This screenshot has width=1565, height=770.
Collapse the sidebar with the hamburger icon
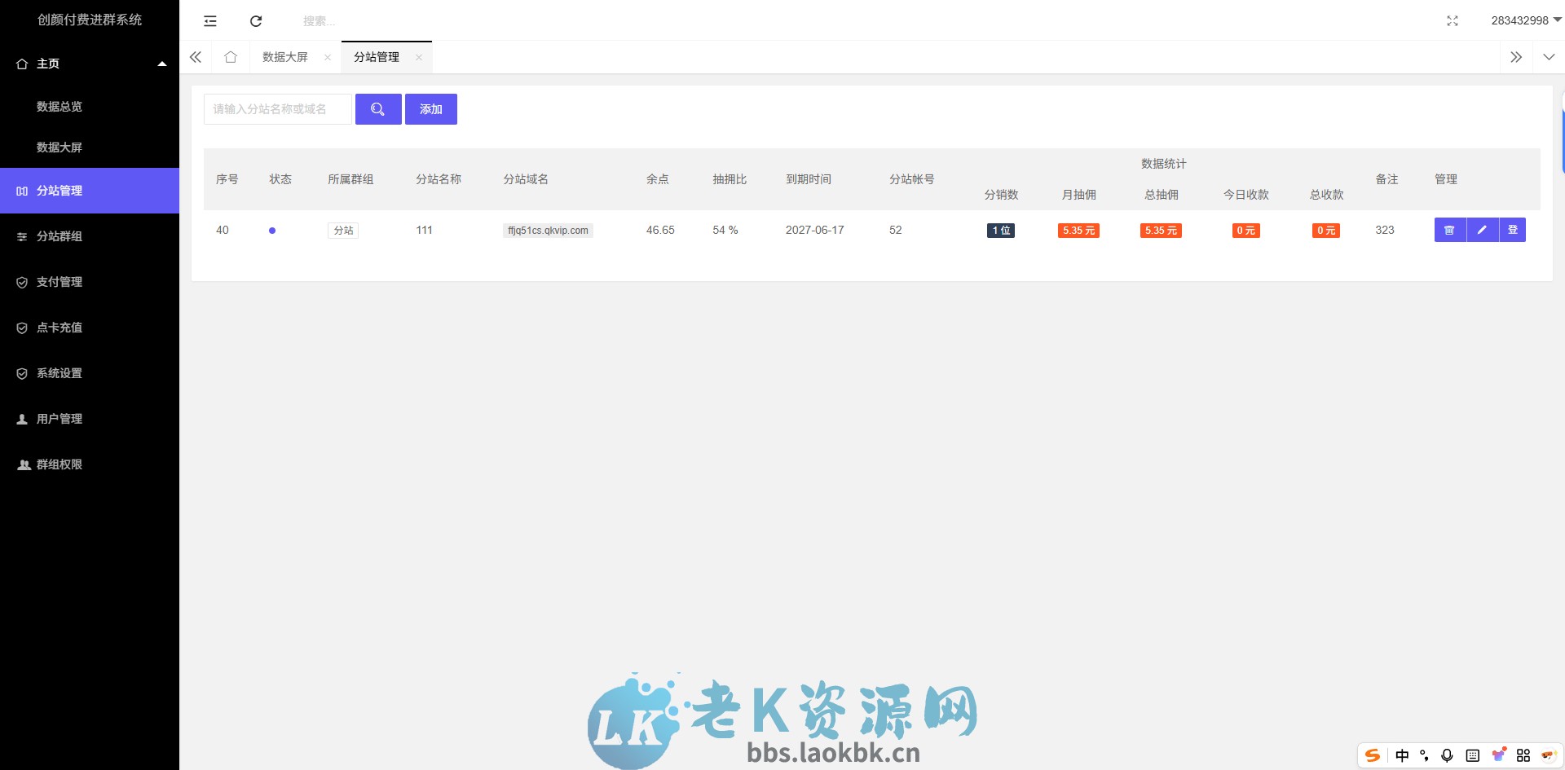point(210,20)
